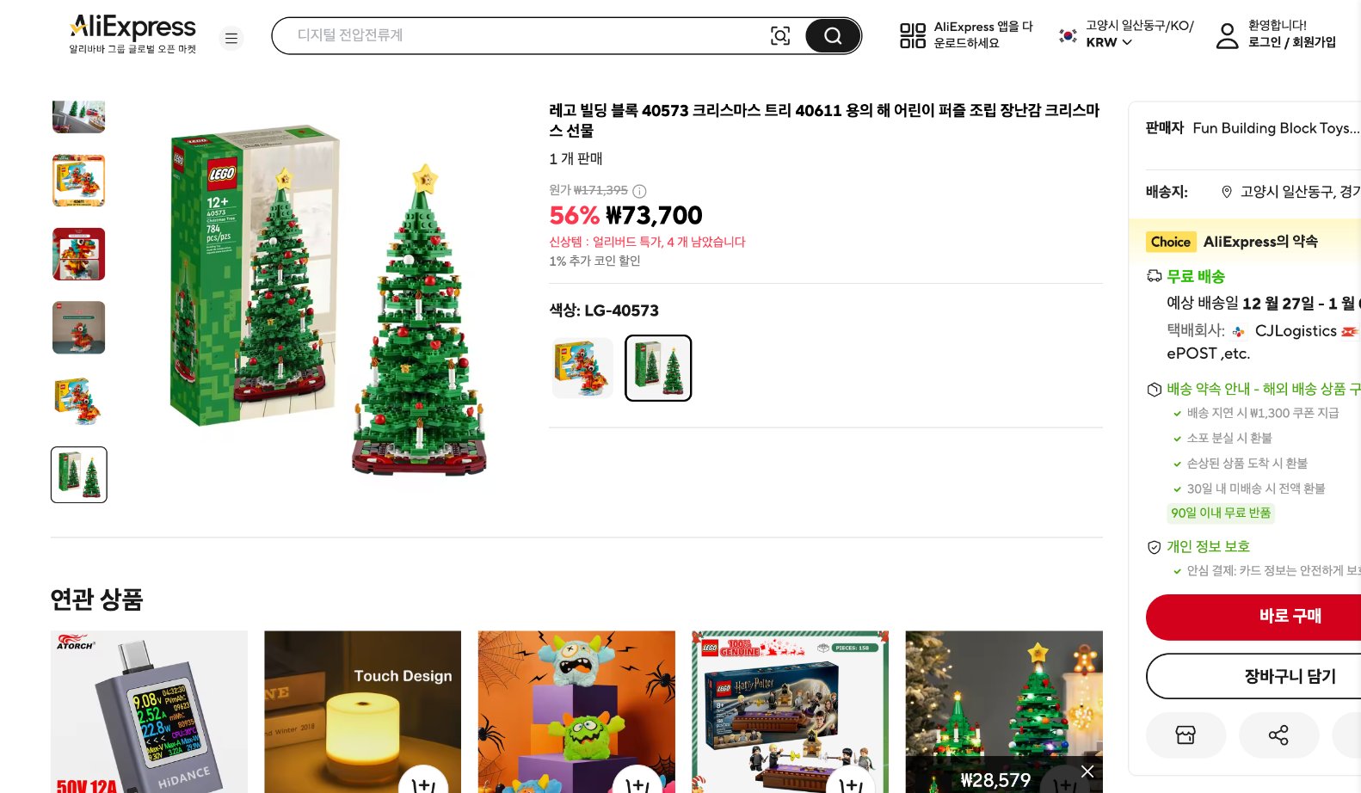
Task: Select the dragon set color option
Action: tap(582, 368)
